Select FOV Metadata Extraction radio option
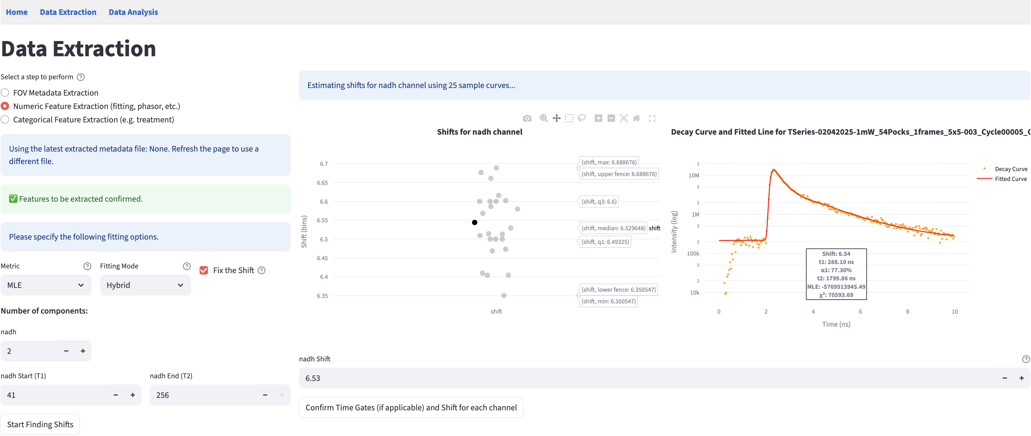Image resolution: width=1031 pixels, height=436 pixels. 5,93
